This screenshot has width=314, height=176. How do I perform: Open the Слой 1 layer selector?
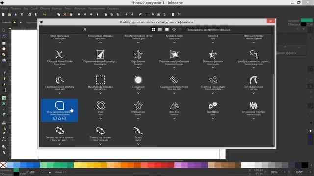point(60,172)
